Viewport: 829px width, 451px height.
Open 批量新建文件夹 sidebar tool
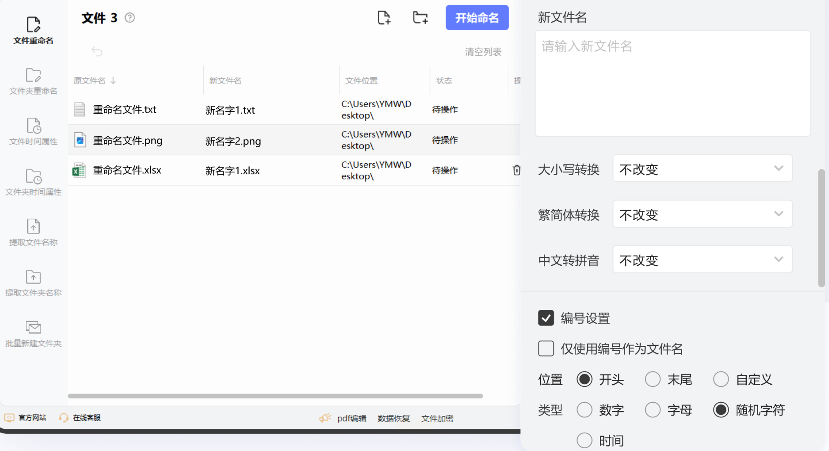tap(33, 334)
